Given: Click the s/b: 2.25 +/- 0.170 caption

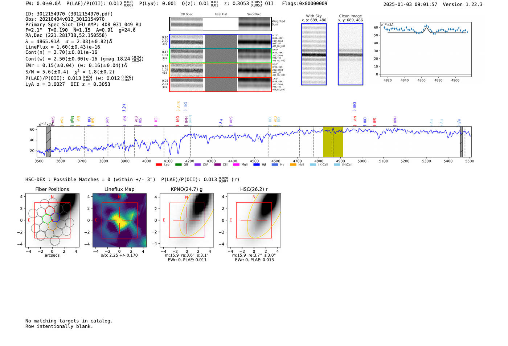Looking at the screenshot, I should click(x=119, y=255).
